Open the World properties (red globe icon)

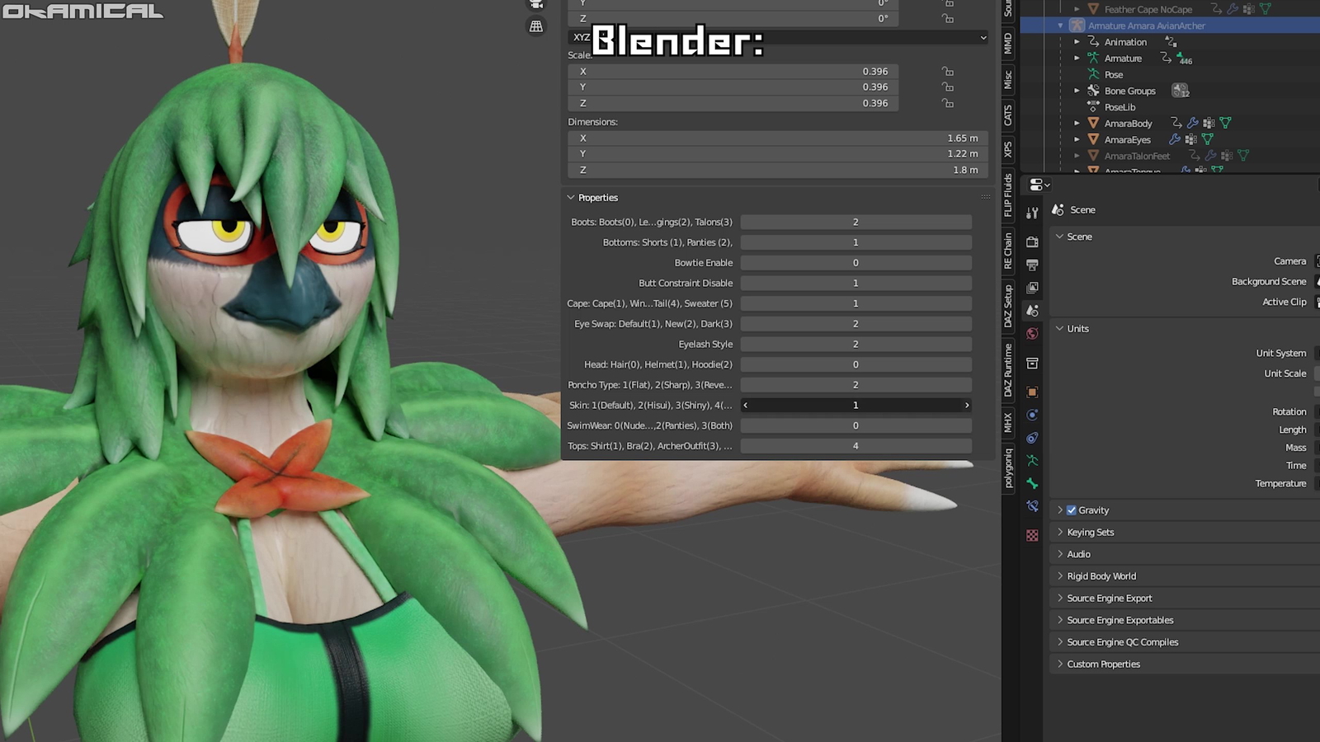[1032, 334]
